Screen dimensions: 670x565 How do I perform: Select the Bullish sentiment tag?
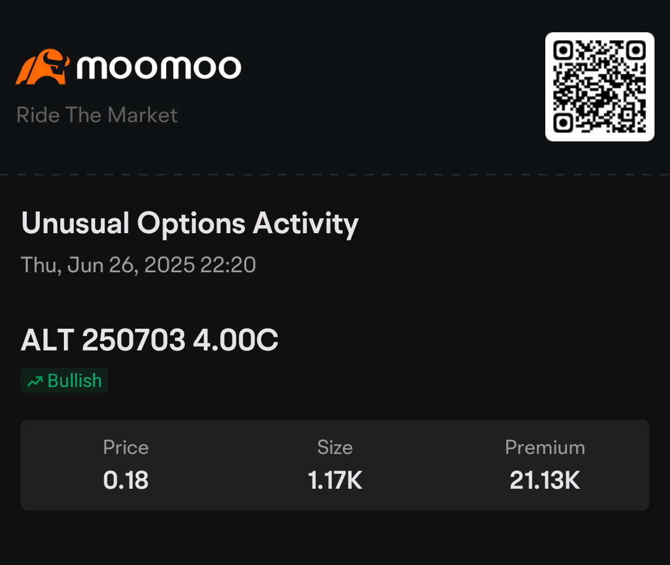[64, 380]
